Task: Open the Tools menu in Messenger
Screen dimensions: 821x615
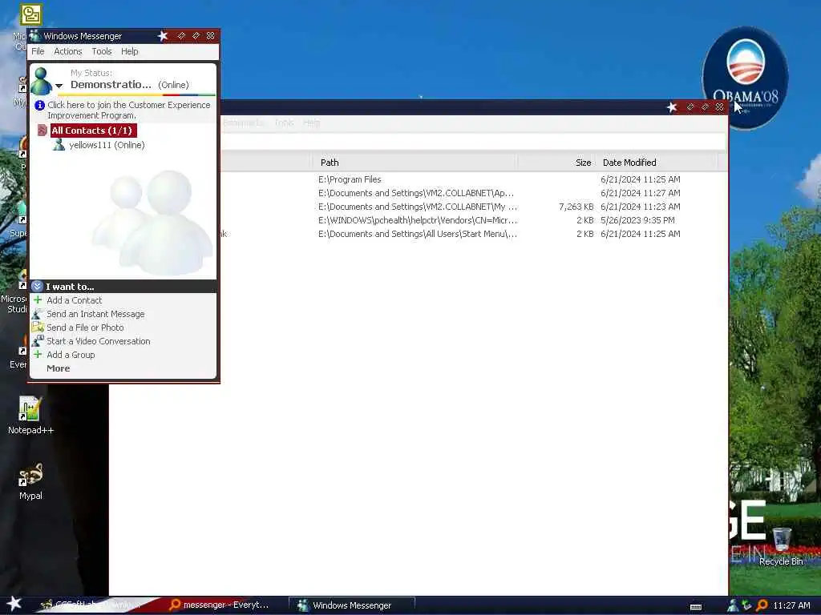Action: pos(102,51)
